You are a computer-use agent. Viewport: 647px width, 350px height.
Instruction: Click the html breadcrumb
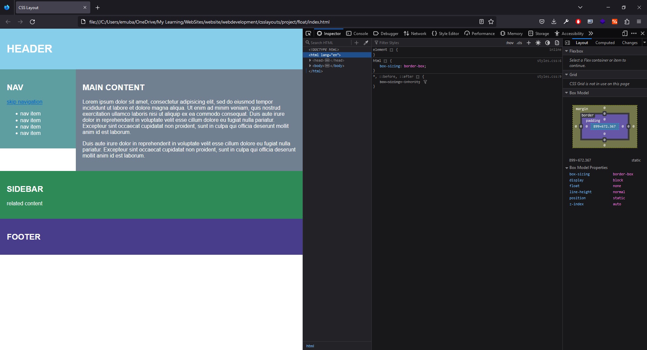pos(310,346)
